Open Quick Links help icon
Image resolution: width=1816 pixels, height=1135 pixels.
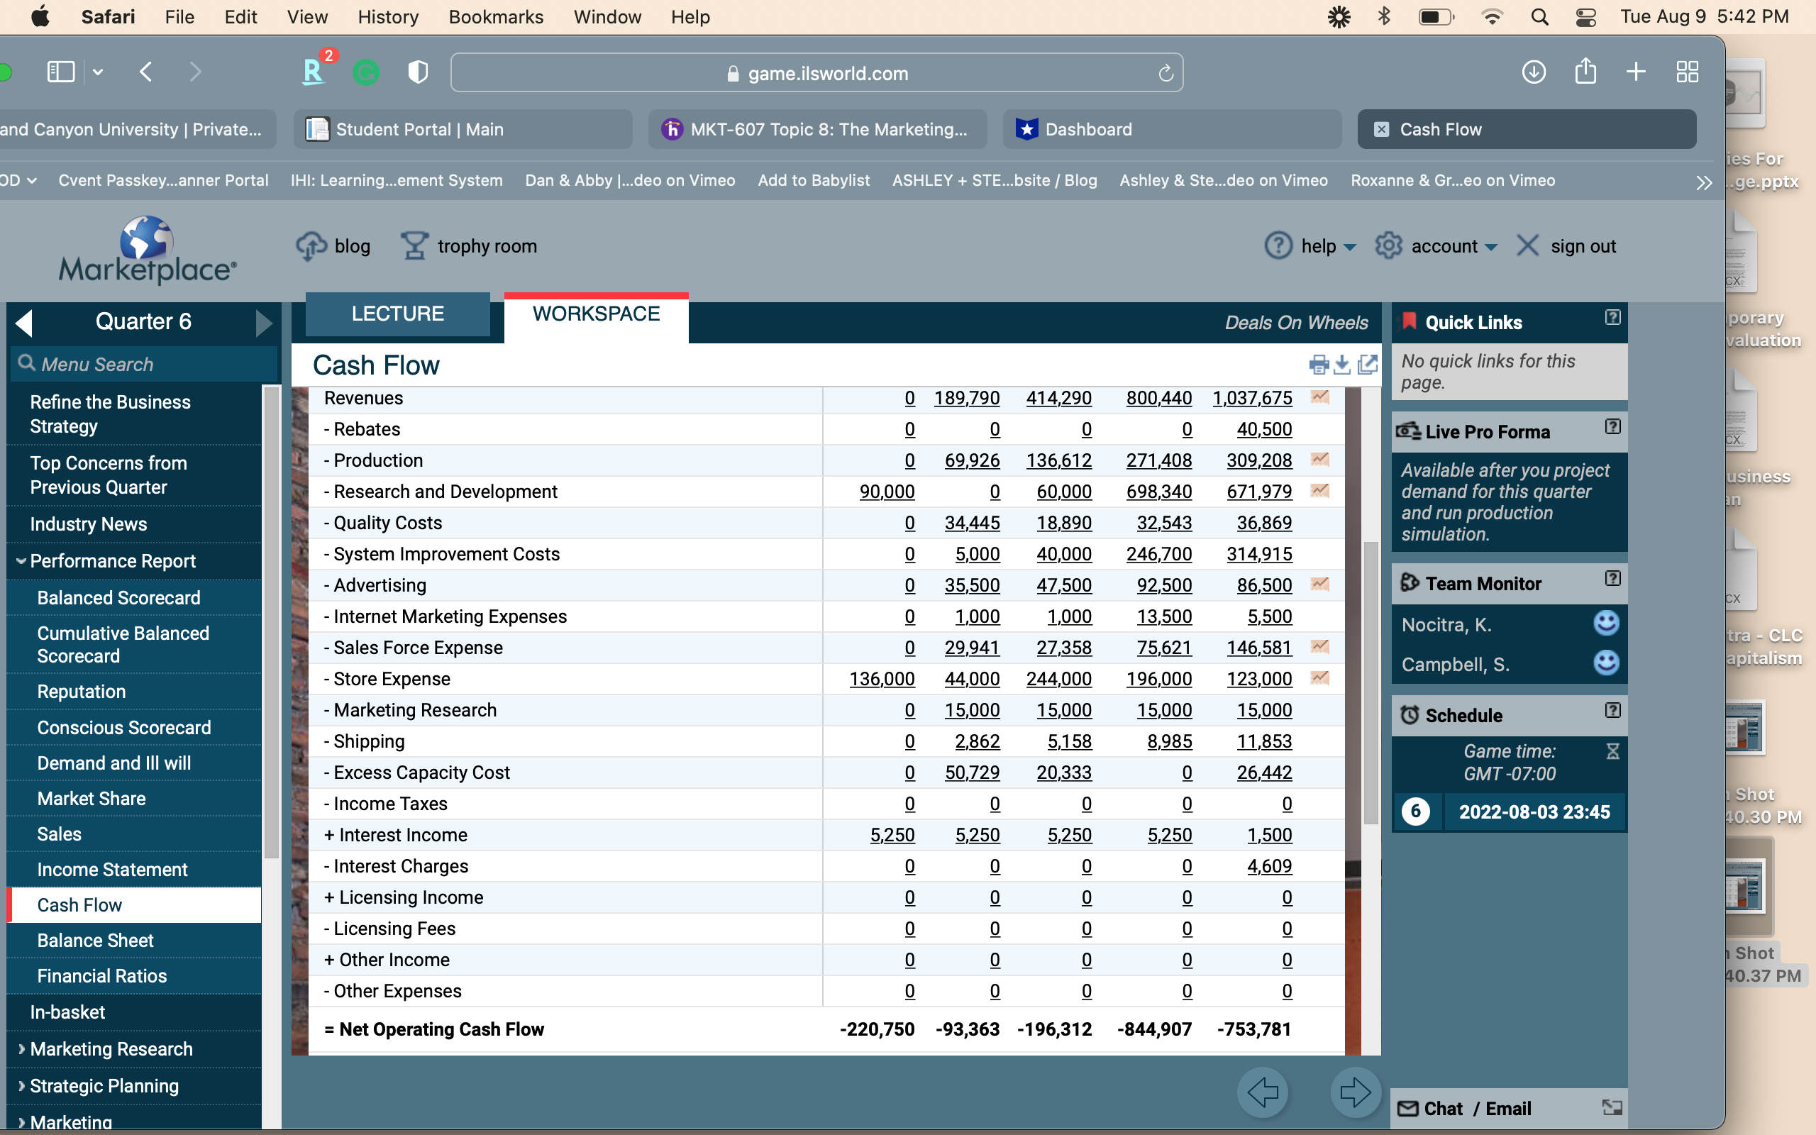(1612, 318)
